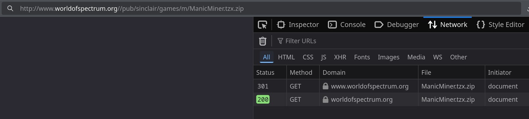Sort requests by Status column header
Image resolution: width=529 pixels, height=119 pixels.
coord(265,72)
